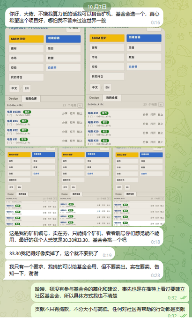Select the reply starting 贡献不只有捐款

tap(110, 311)
